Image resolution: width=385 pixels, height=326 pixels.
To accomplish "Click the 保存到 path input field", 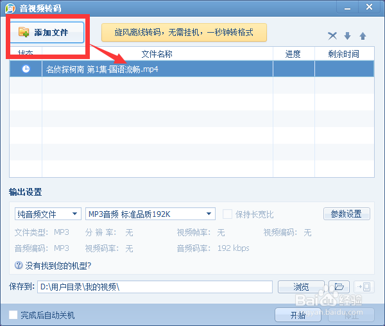I will pyautogui.click(x=155, y=287).
